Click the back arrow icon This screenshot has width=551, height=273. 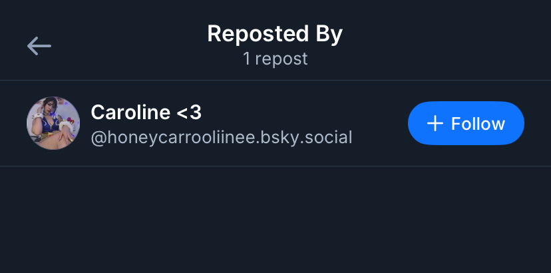pos(39,45)
